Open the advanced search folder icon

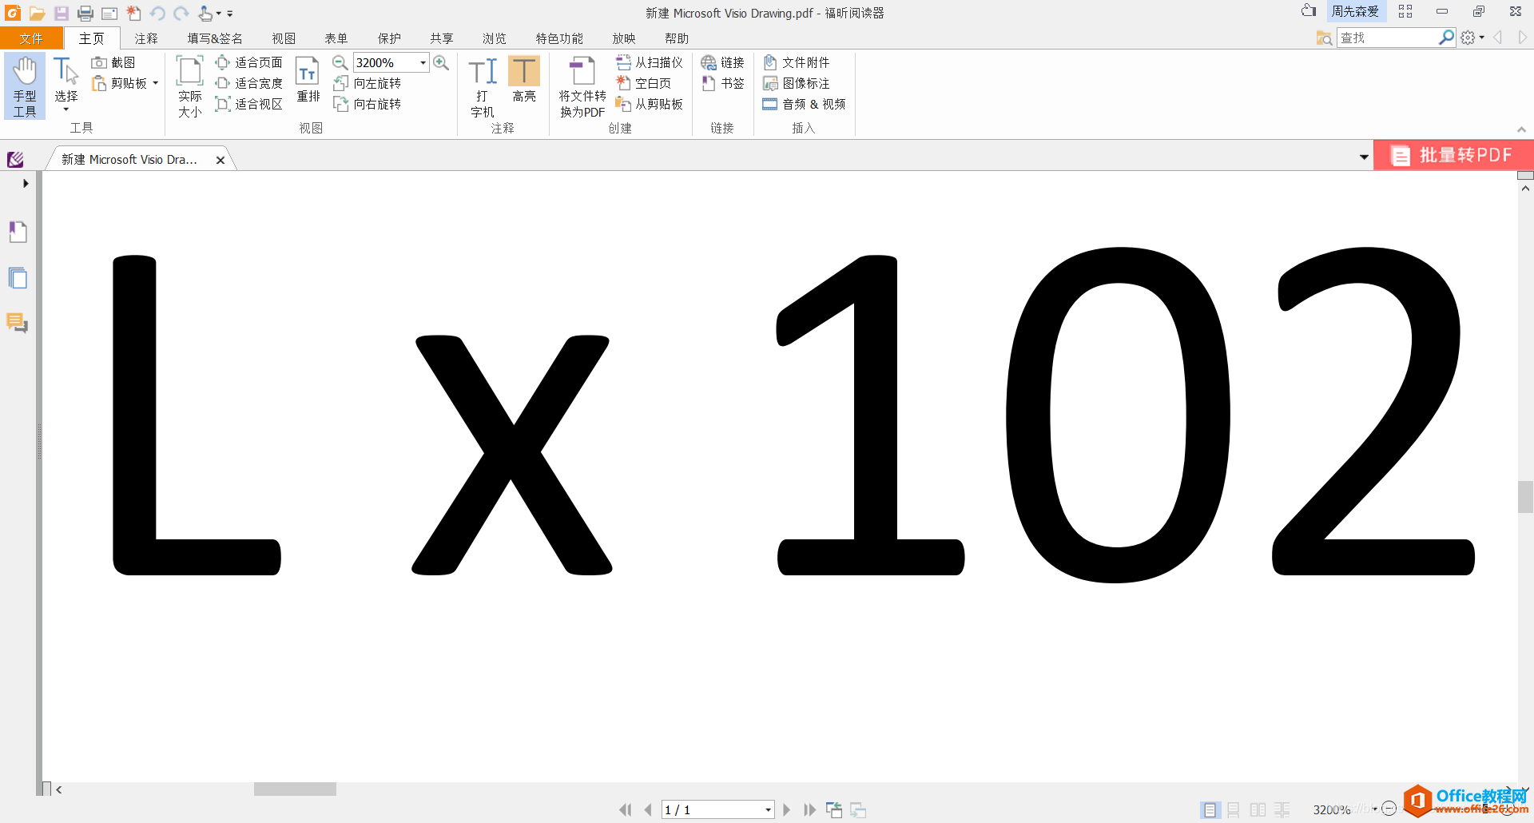[1324, 38]
